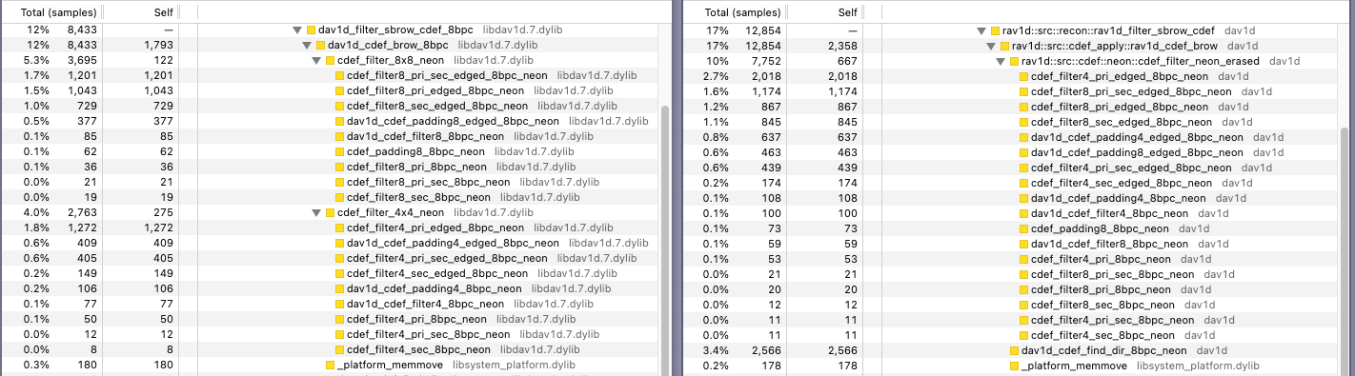Collapse the dav1d_filter_sbrow_cdef_8bpc tree node
The image size is (1355, 376).
298,30
